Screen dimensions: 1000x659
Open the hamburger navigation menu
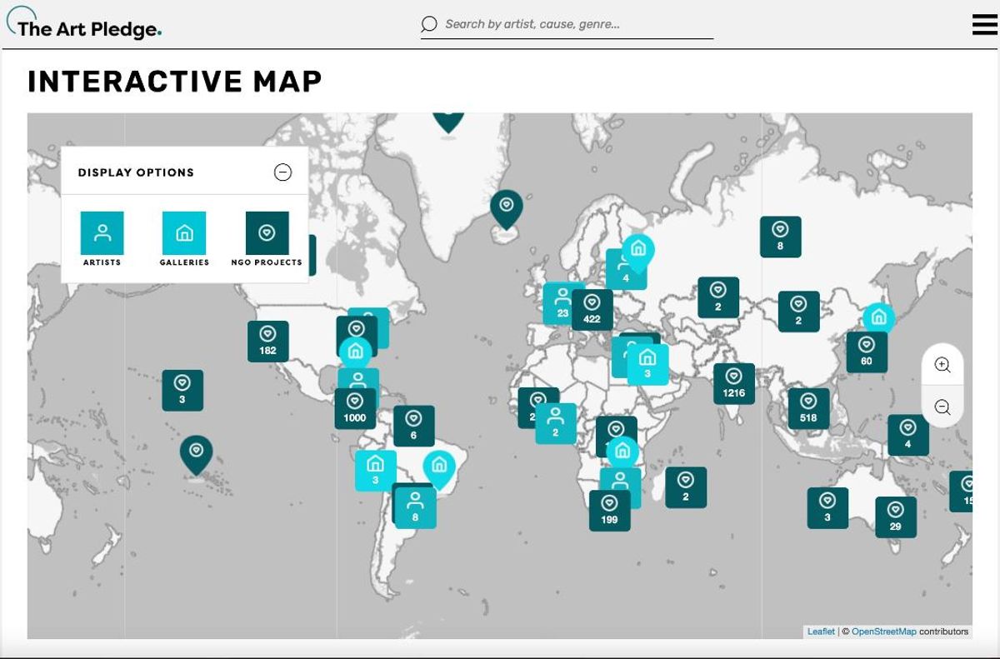click(x=983, y=24)
